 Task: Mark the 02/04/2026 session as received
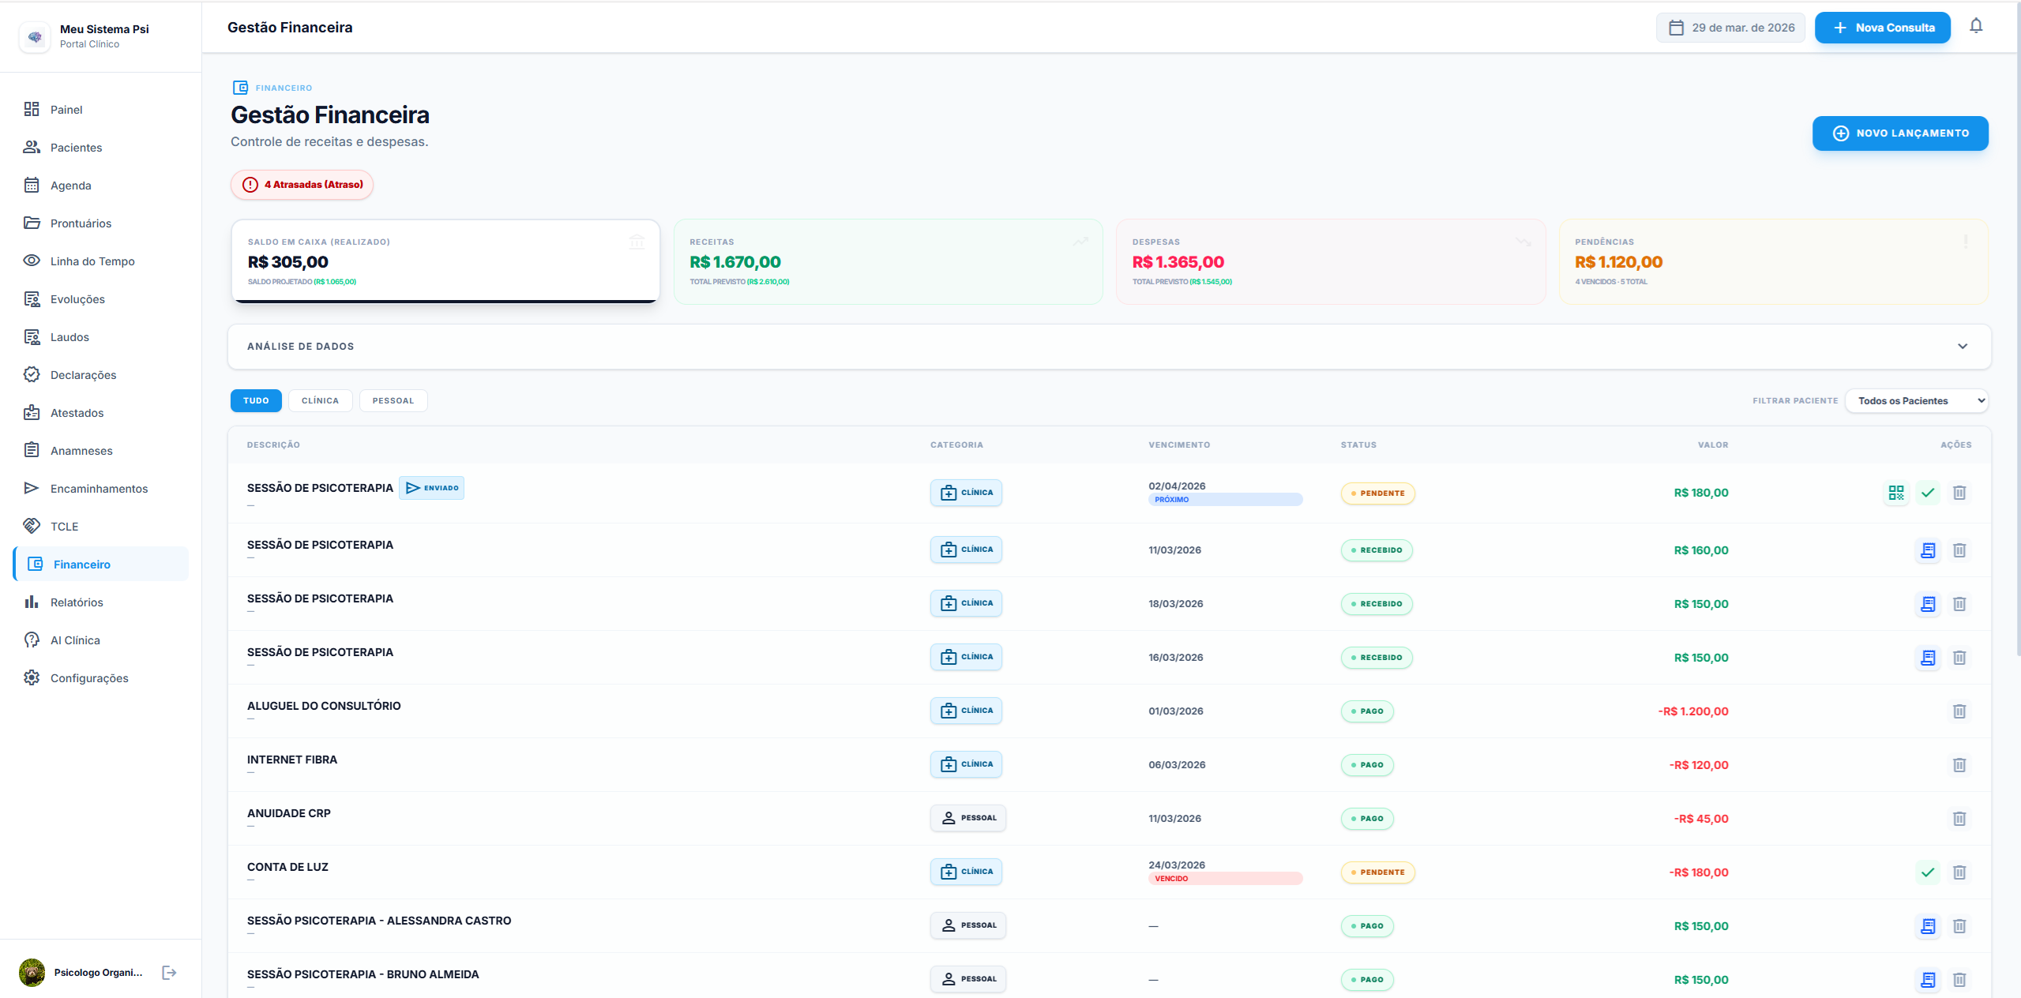(1927, 493)
